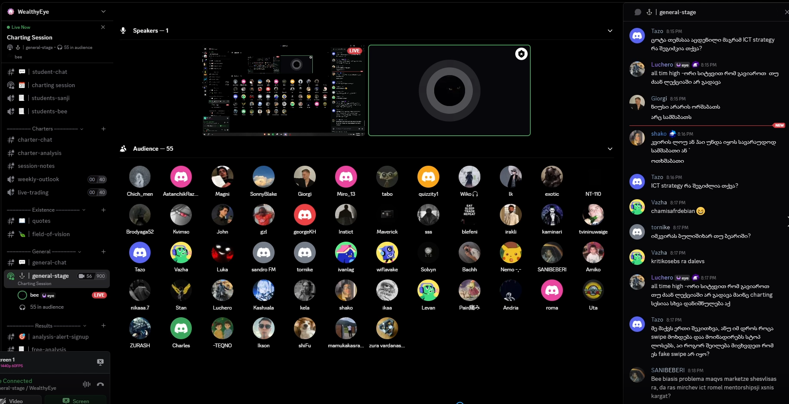Open noise suppression waveform icon
The width and height of the screenshot is (789, 404).
86,384
